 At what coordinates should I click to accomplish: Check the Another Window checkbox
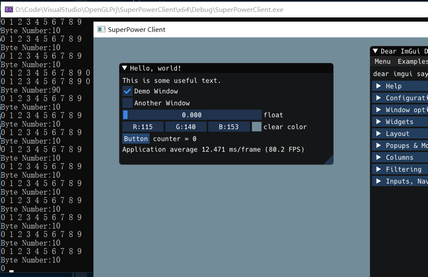pyautogui.click(x=127, y=103)
